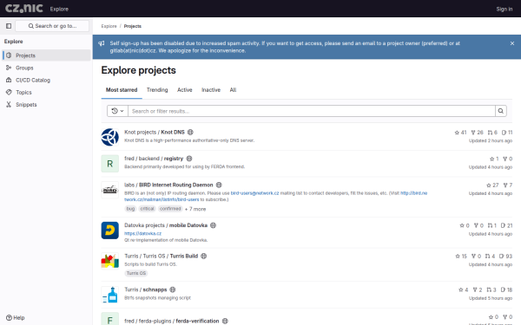Open the ferda-verification project link
This screenshot has width=521, height=325.
[x=171, y=321]
